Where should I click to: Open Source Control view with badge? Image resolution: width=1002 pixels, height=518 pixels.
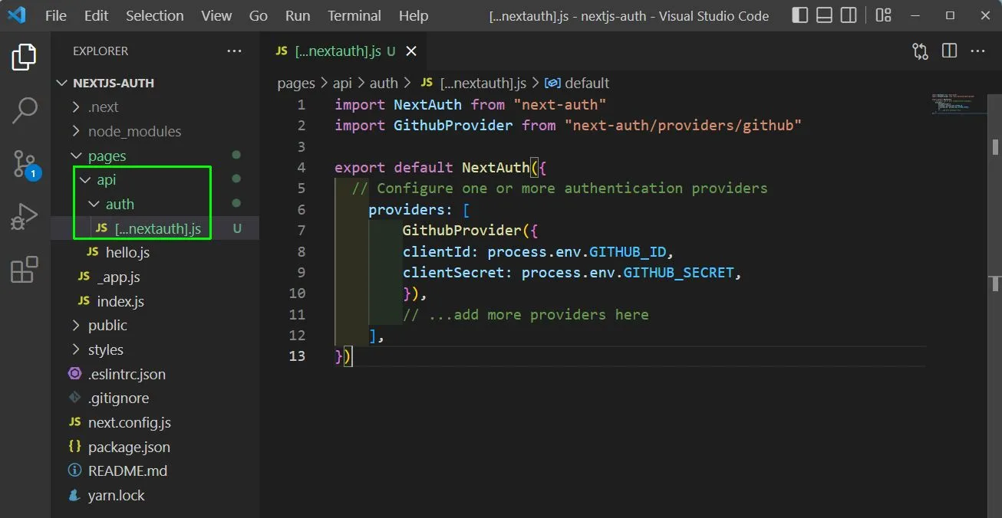point(25,163)
